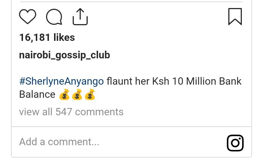This screenshot has height=166, width=263.
Task: Click the word Balance in the caption
Action: [37, 94]
